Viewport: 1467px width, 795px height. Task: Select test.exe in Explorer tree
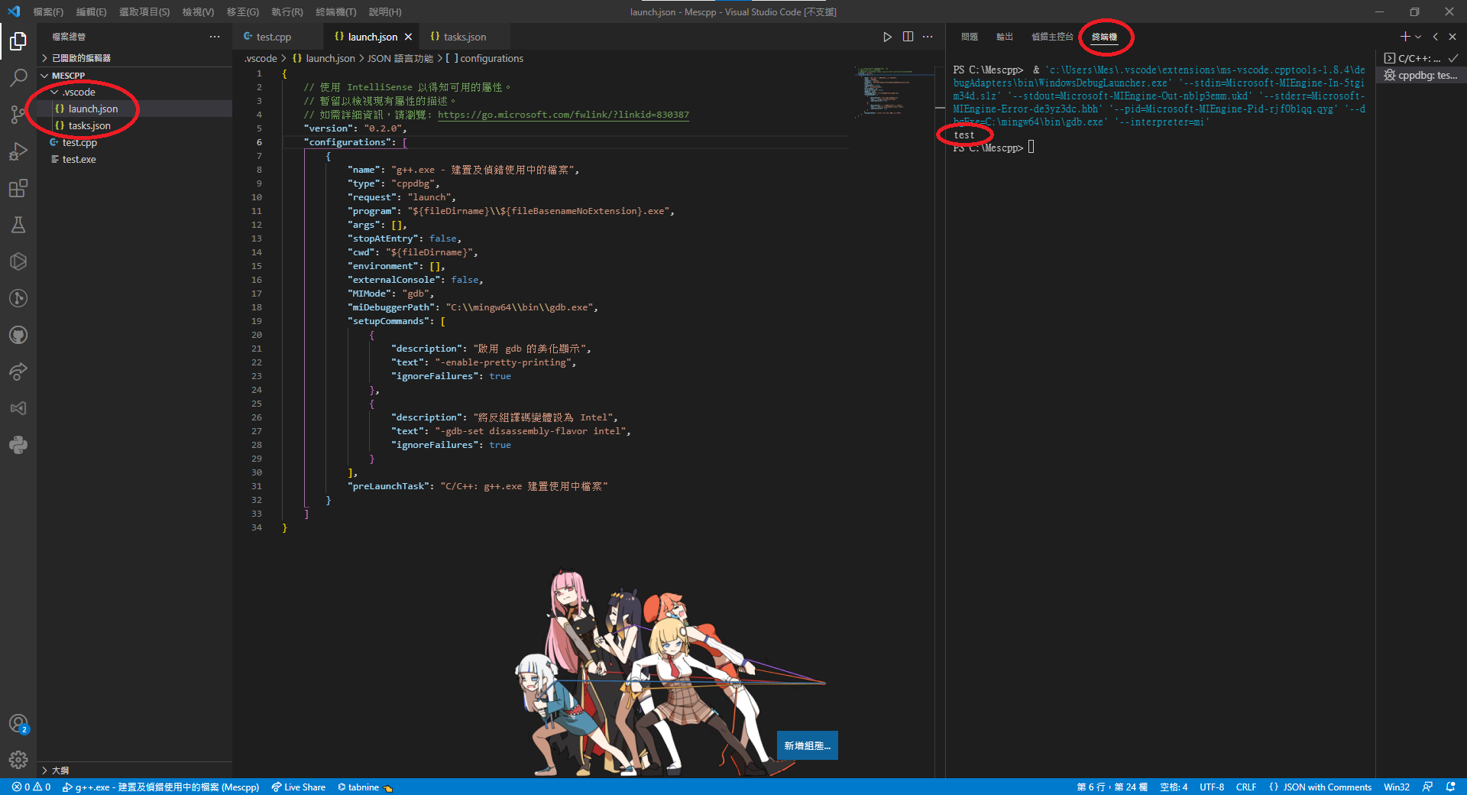click(134, 159)
